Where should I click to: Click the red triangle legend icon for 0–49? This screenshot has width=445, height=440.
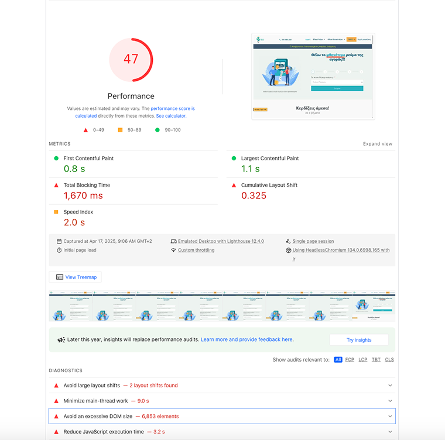tap(85, 130)
